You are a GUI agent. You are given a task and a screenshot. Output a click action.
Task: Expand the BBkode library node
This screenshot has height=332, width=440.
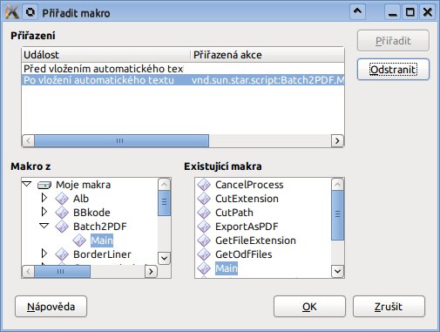(44, 212)
